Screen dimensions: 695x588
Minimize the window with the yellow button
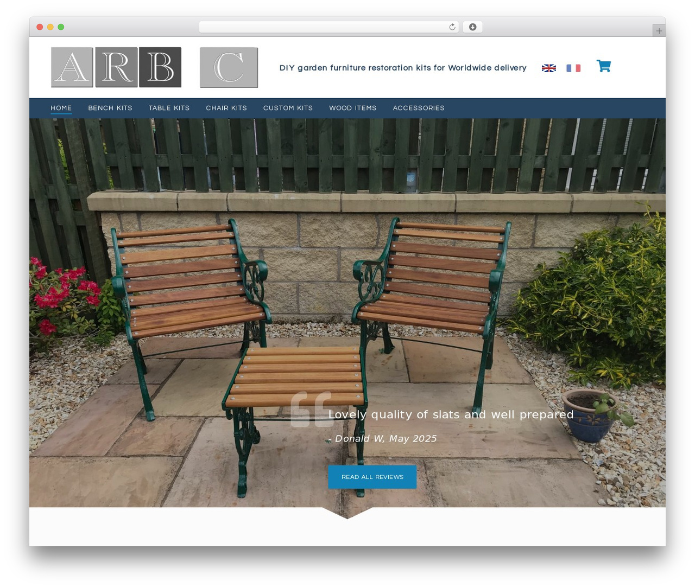(x=50, y=27)
